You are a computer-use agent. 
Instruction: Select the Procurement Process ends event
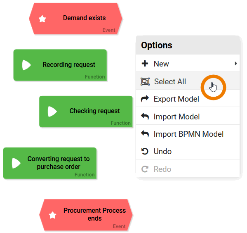[x=86, y=215]
